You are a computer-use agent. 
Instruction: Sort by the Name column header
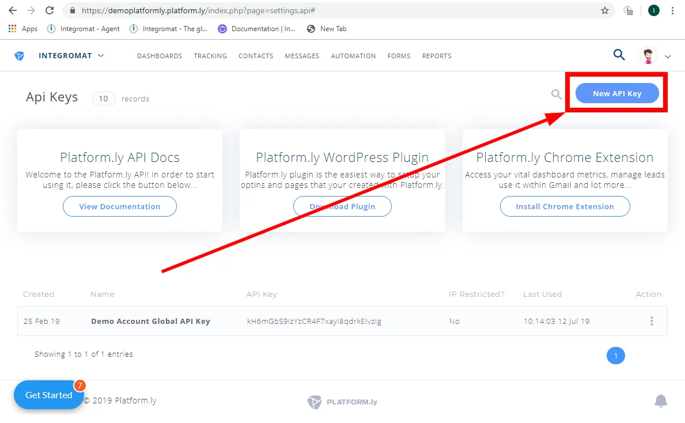[x=102, y=294]
